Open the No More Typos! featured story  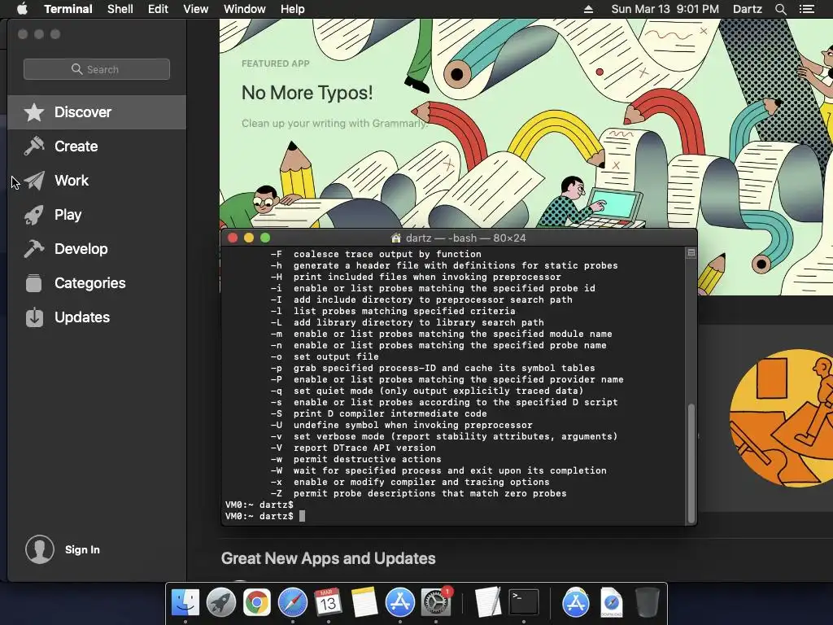(307, 93)
